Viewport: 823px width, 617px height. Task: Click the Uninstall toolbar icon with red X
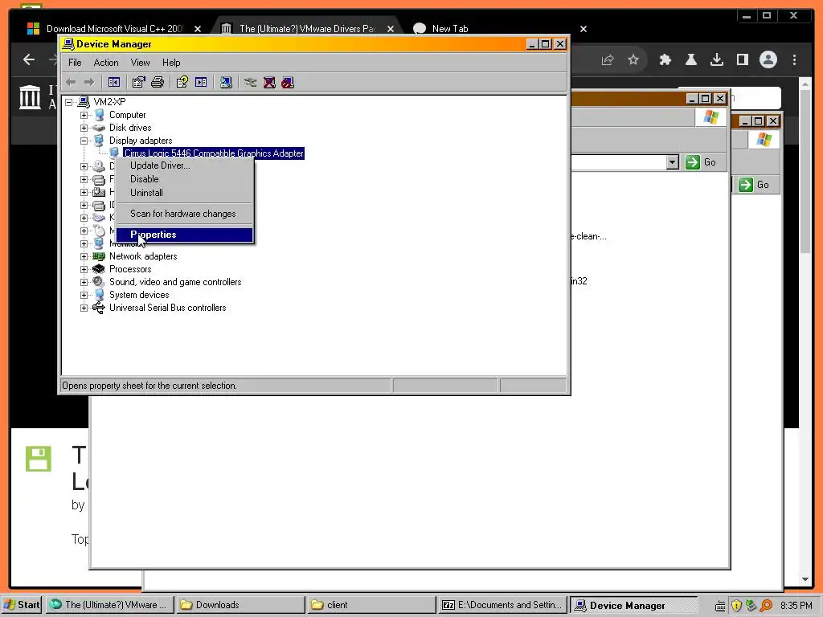point(269,83)
